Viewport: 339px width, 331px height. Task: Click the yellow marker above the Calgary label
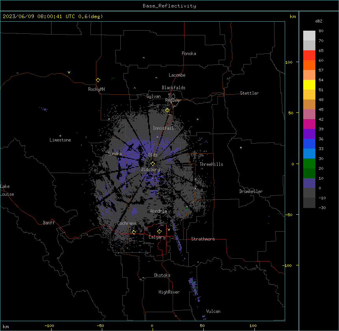click(x=159, y=232)
